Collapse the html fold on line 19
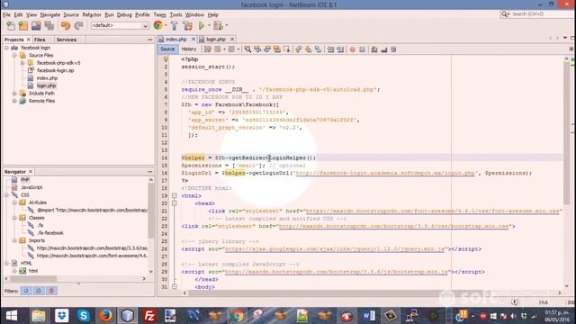The height and width of the screenshot is (324, 576). 174,196
